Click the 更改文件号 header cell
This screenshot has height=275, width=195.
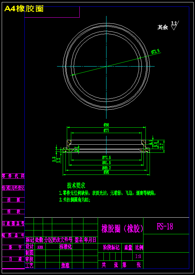(62, 240)
